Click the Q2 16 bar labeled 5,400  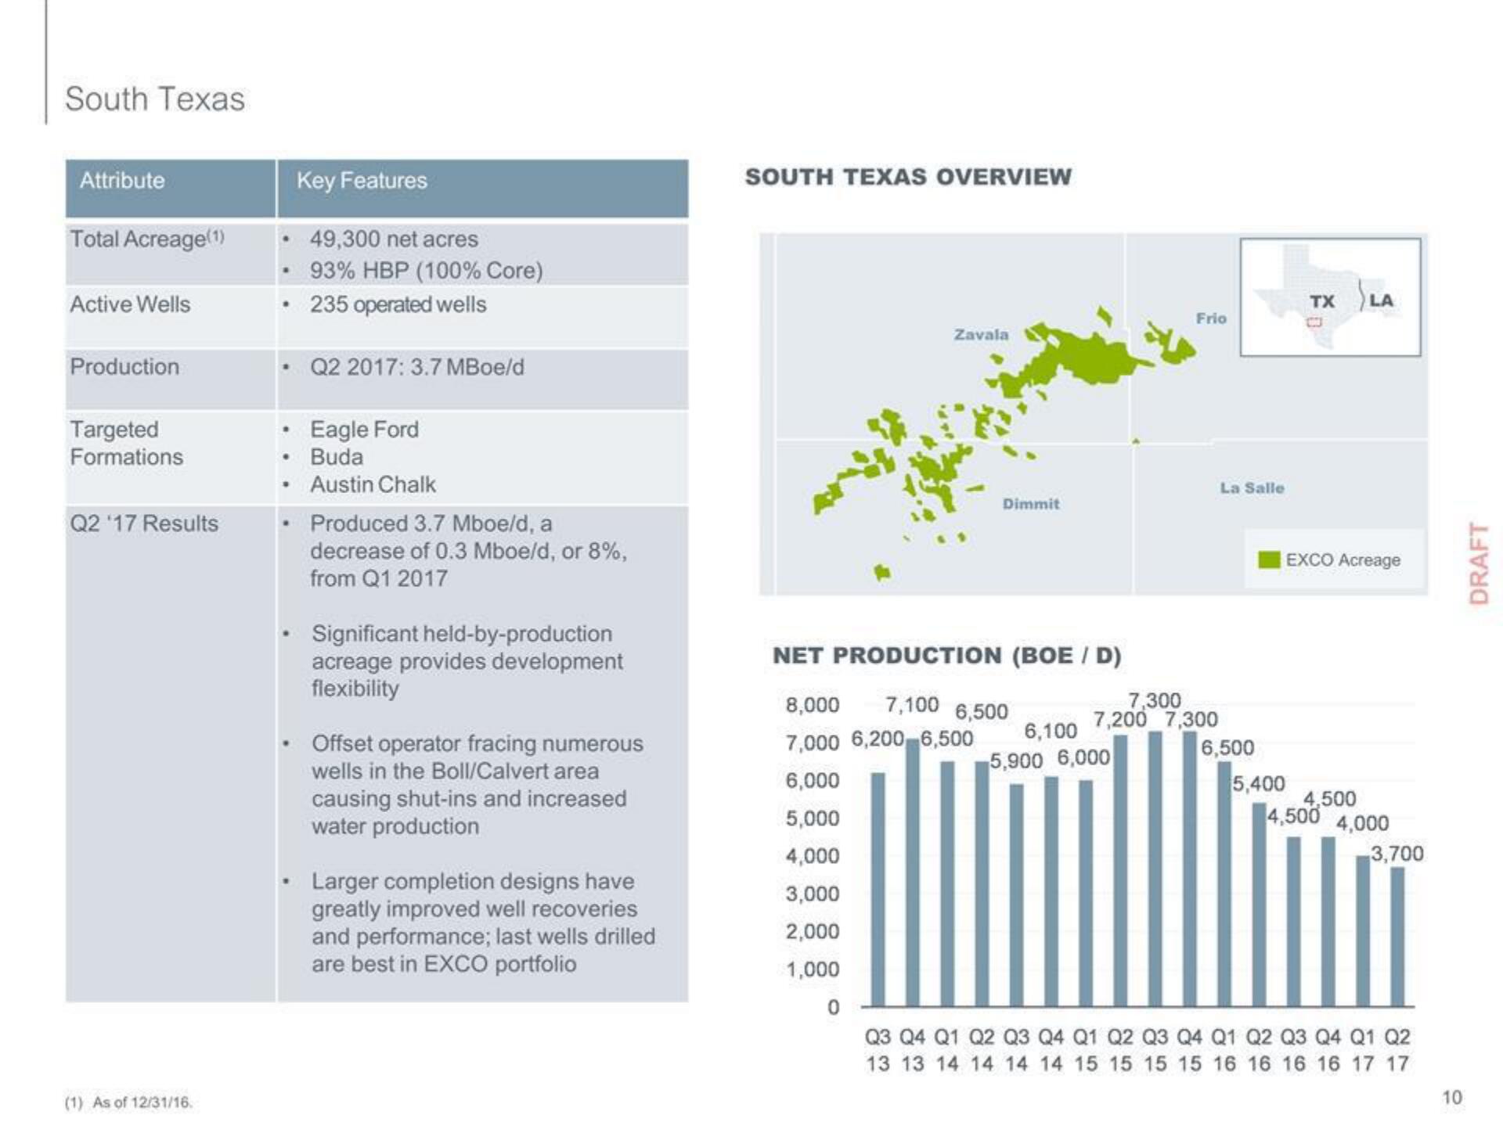pos(1259,905)
